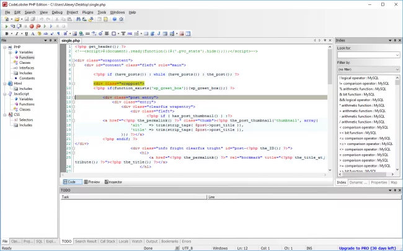Click the Find in files icon
Viewport: 403px width, 251px height.
tap(91, 19)
